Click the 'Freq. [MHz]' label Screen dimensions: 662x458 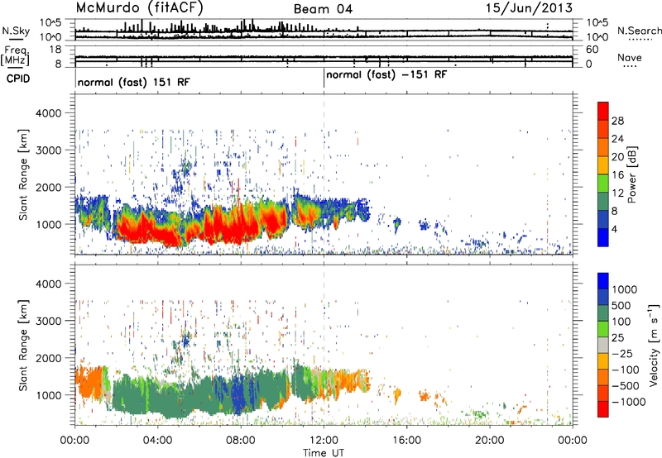coord(16,56)
